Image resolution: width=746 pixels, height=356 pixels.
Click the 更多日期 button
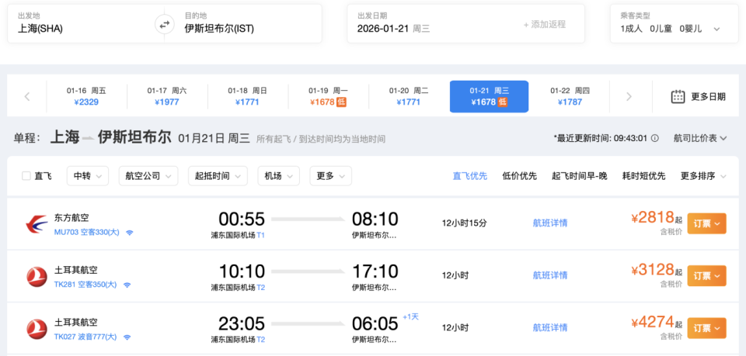pos(698,97)
